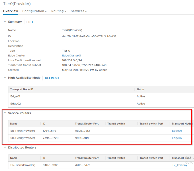Click the Status column header
The width and height of the screenshot is (194, 171).
[140, 89]
